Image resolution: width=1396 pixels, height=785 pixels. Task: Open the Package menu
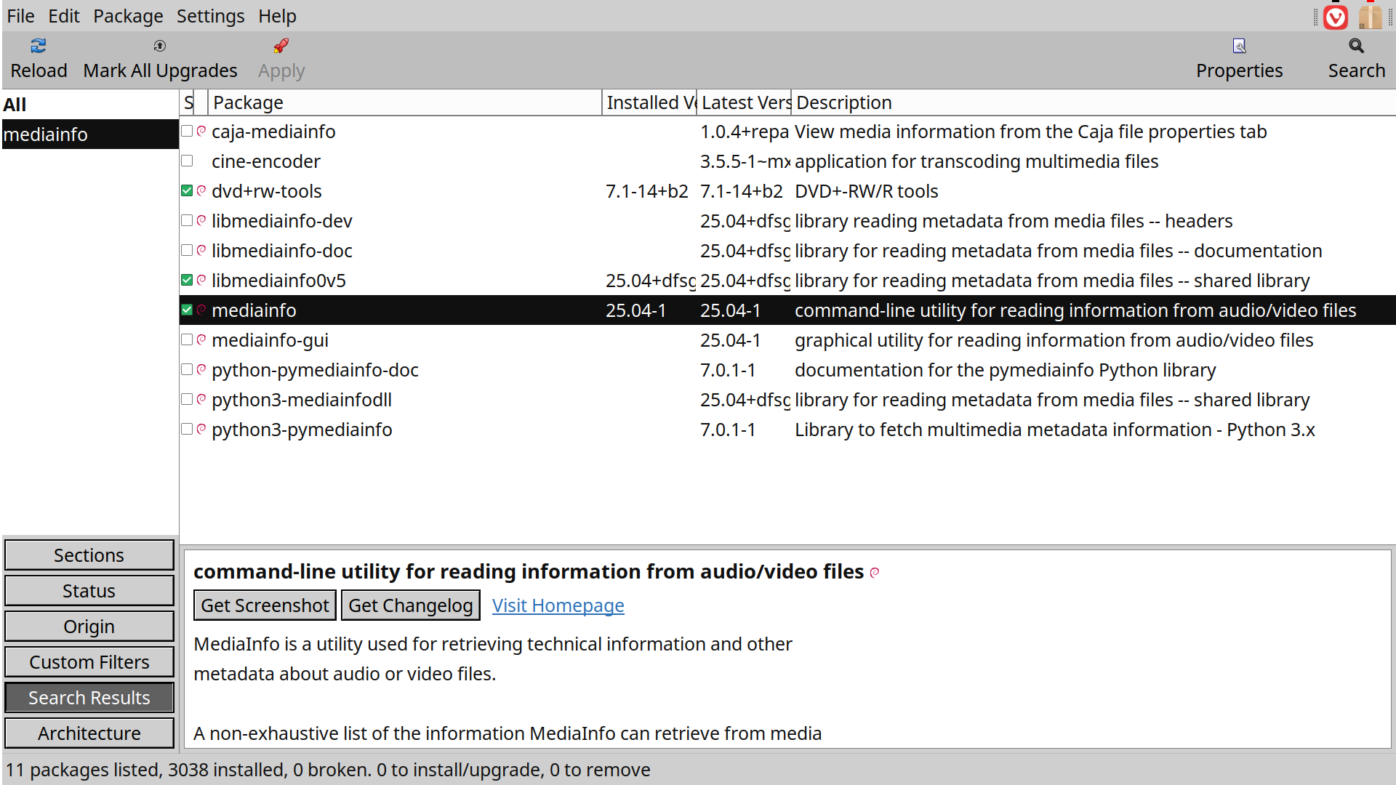tap(128, 15)
